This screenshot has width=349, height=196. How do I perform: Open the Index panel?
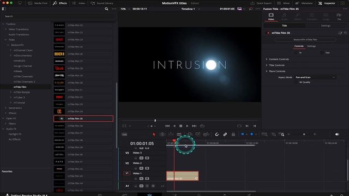click(x=79, y=3)
